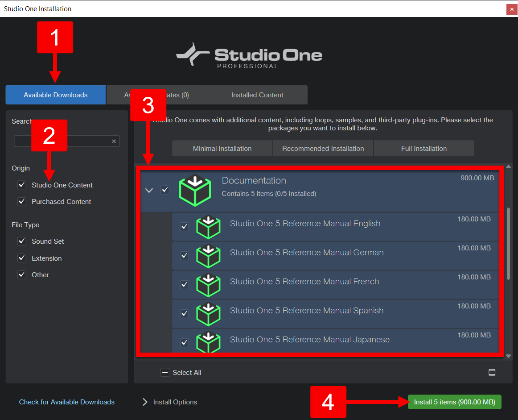Expand the Install Options section

[144, 402]
